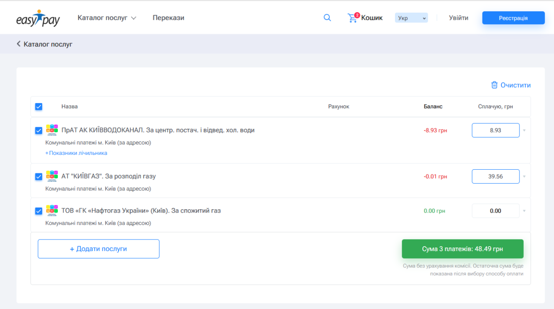Open the shopping cart icon
This screenshot has width=554, height=309.
click(x=352, y=18)
